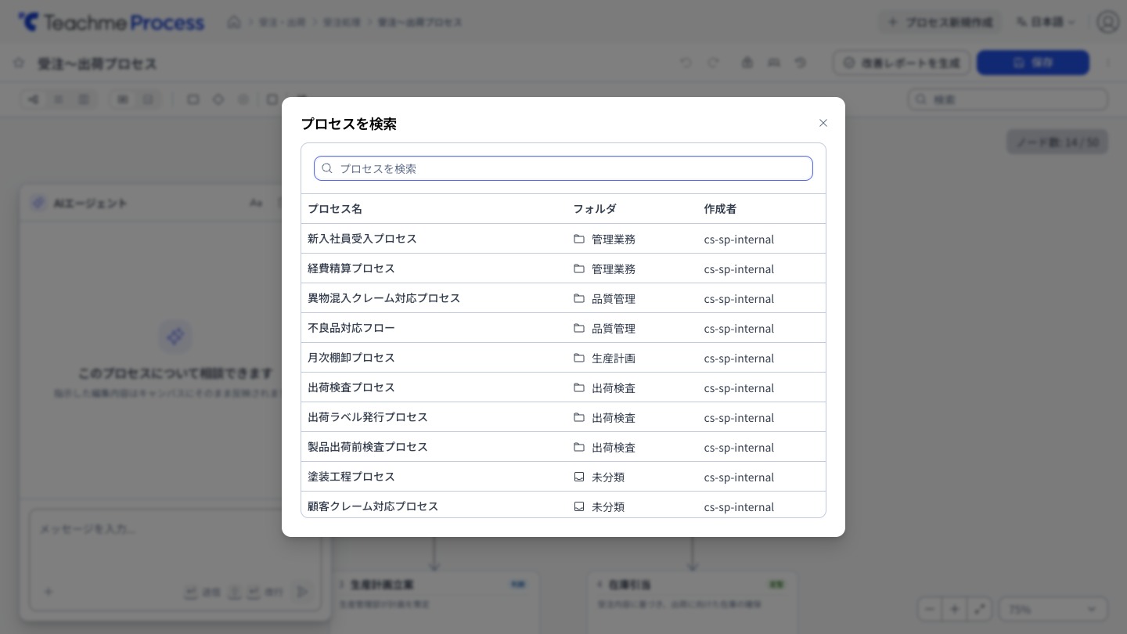Click the redo arrow in the editor header

tap(713, 63)
